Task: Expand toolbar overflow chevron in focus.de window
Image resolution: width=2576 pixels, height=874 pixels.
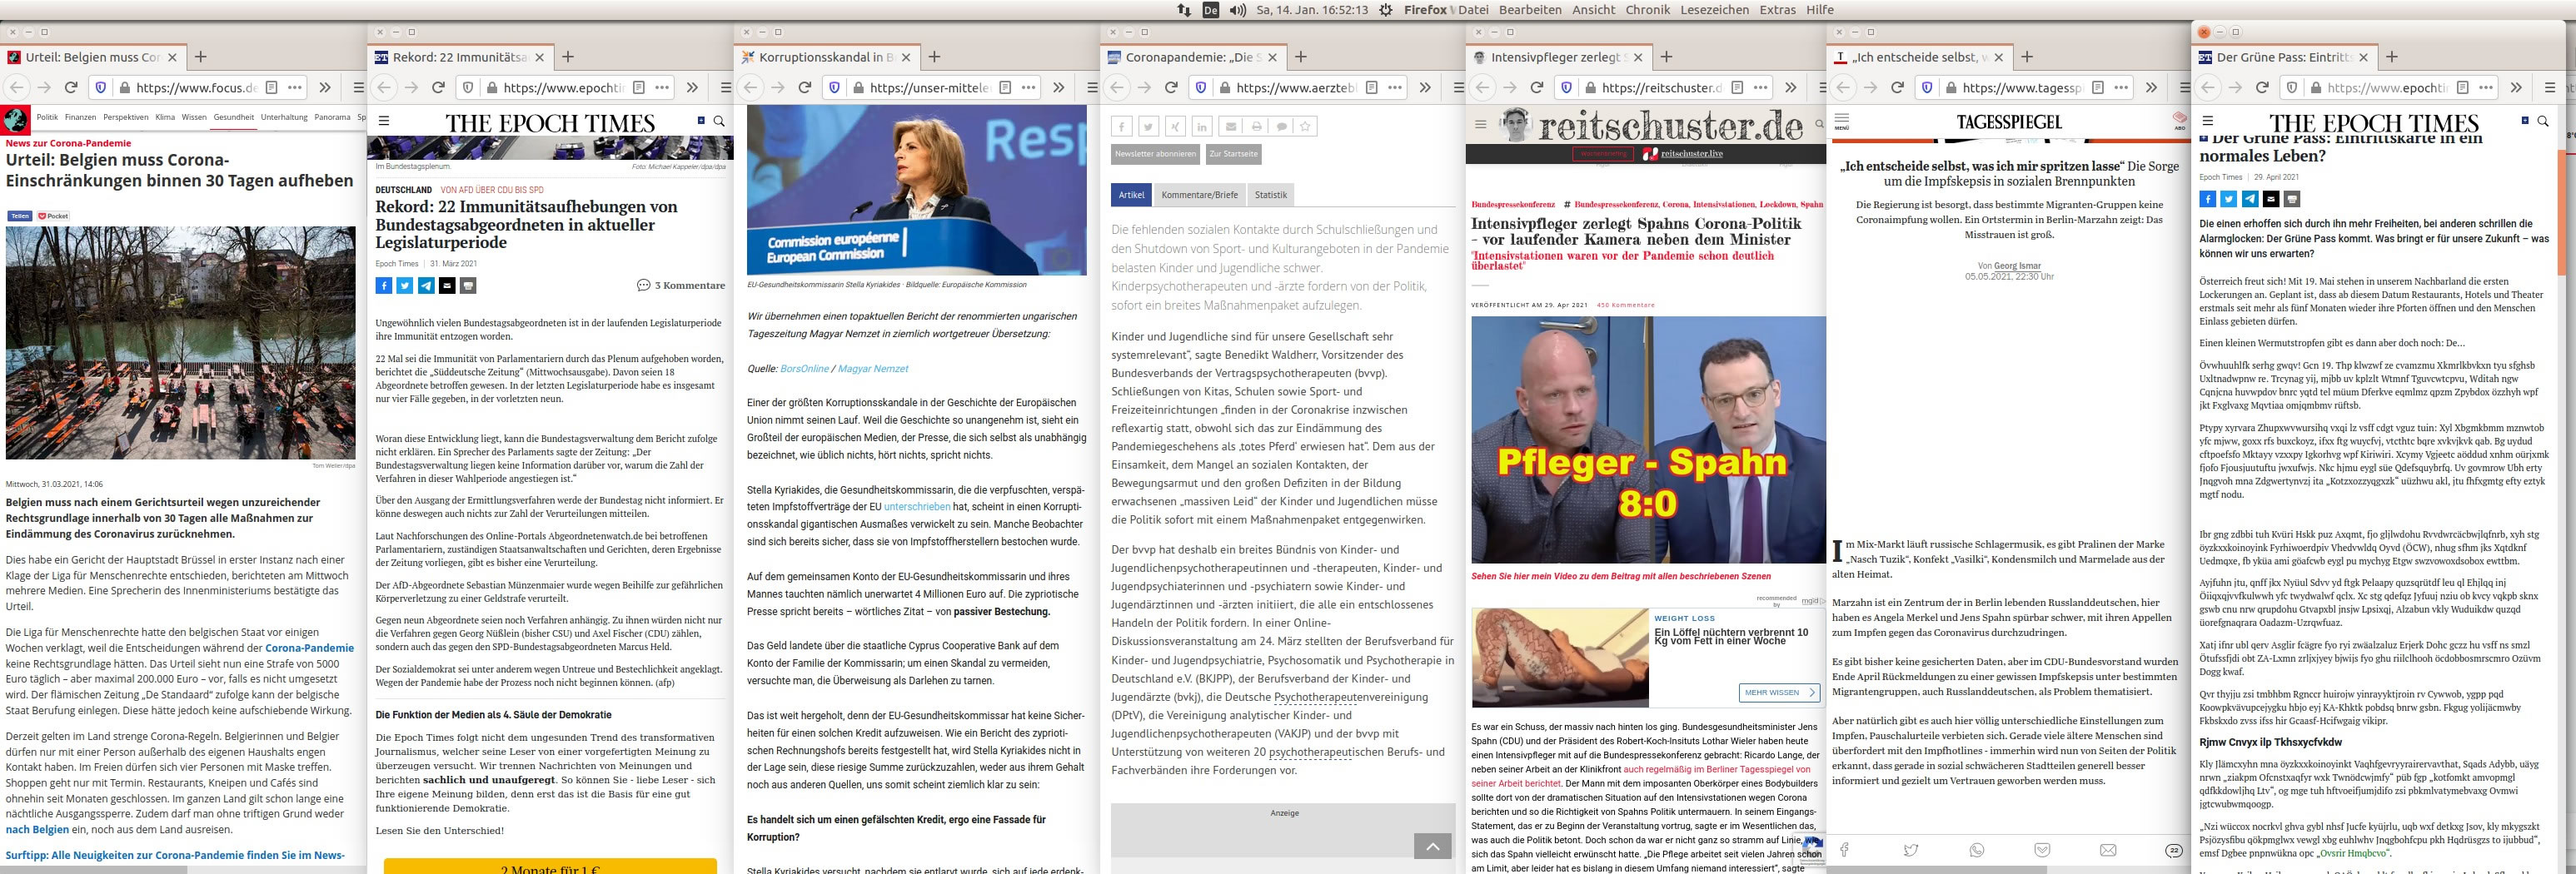Action: click(x=325, y=87)
